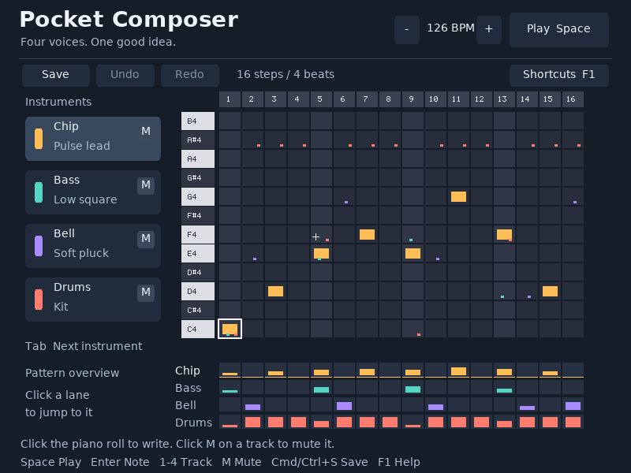This screenshot has height=473, width=631.
Task: Start playback with Play Space button
Action: click(559, 30)
